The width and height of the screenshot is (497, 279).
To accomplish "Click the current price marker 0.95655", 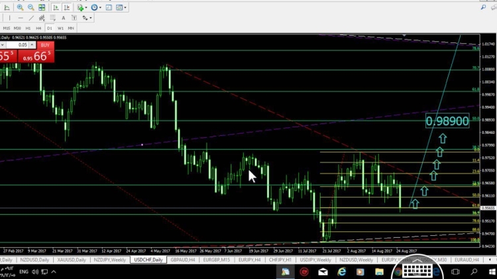I will (x=488, y=208).
